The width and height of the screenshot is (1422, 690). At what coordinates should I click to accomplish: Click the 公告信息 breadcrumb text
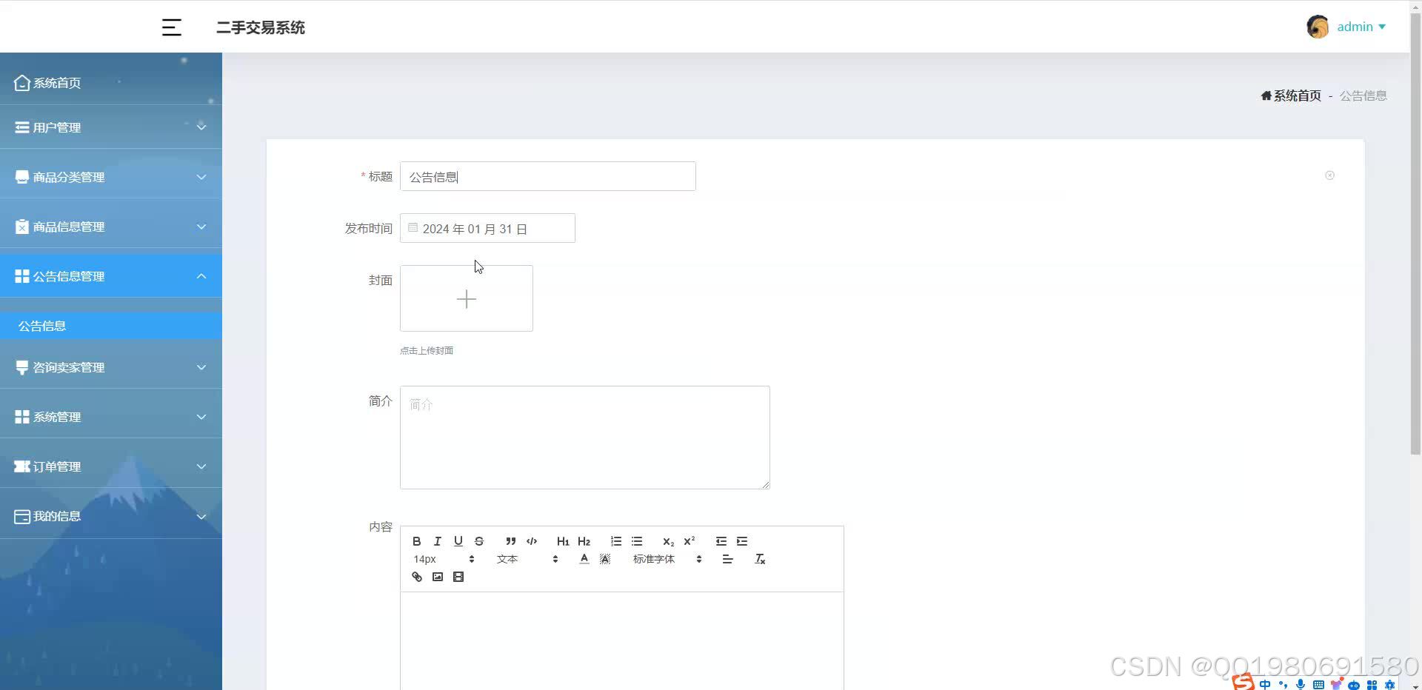coord(1363,96)
